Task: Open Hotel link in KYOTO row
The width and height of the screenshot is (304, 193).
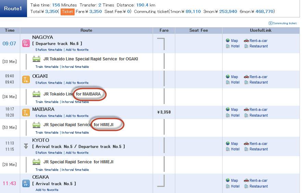Action: pyautogui.click(x=235, y=149)
